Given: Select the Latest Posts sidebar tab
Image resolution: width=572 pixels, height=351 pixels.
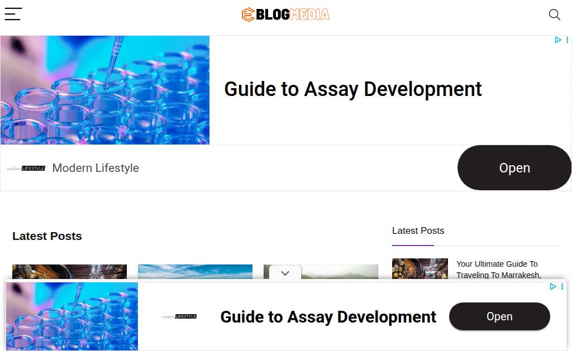Looking at the screenshot, I should (418, 231).
